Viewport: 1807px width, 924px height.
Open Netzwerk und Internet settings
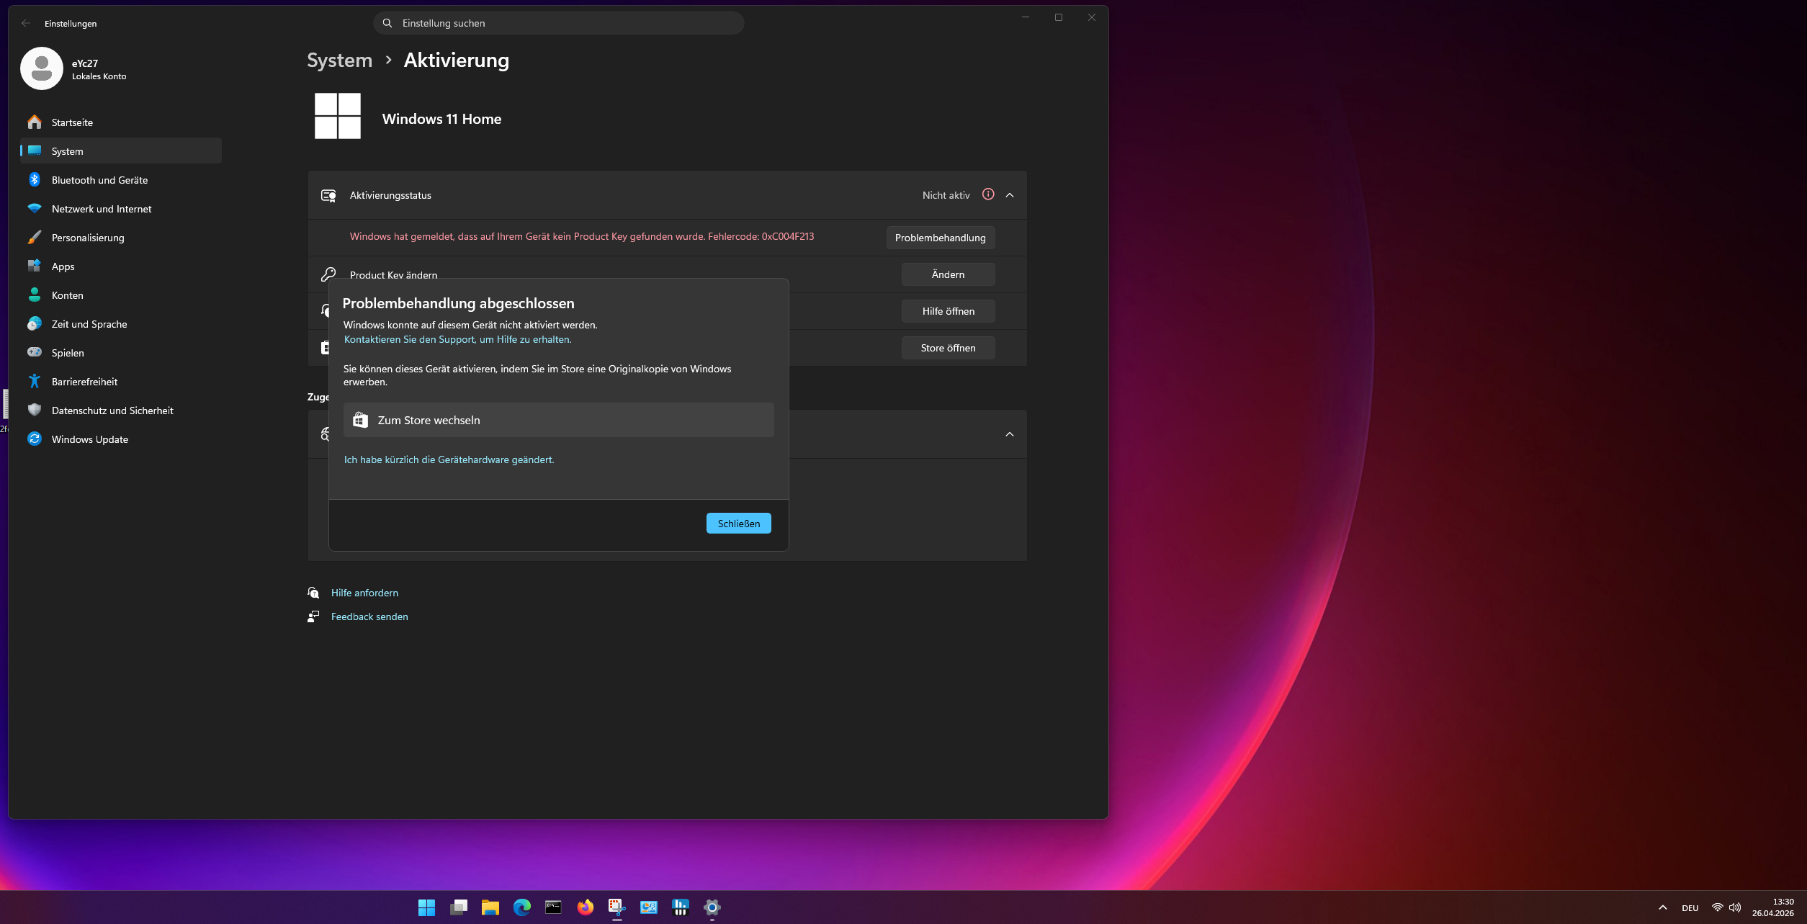(121, 209)
